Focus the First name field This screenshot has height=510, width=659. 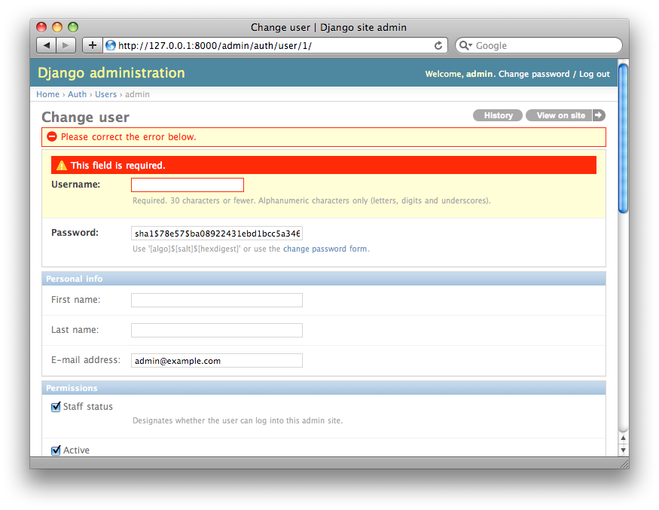[x=217, y=300]
